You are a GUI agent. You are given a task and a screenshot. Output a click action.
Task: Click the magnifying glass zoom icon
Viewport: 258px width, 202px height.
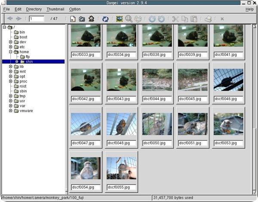click(x=129, y=19)
